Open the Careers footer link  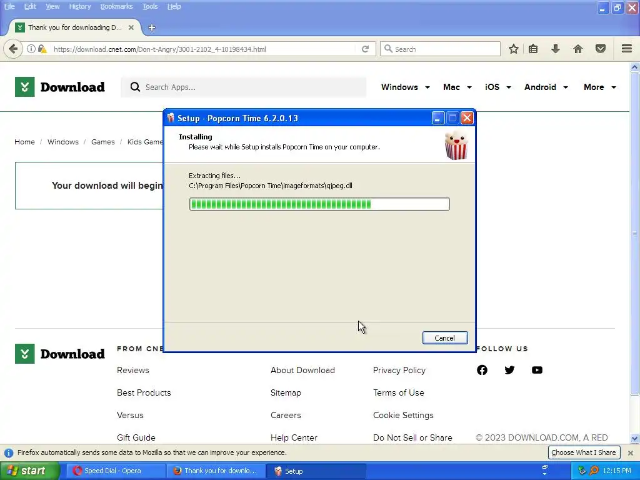click(x=286, y=415)
